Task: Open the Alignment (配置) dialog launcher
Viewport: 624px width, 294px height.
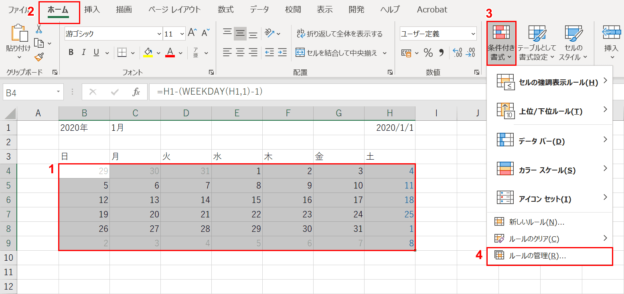Action: tap(390, 72)
